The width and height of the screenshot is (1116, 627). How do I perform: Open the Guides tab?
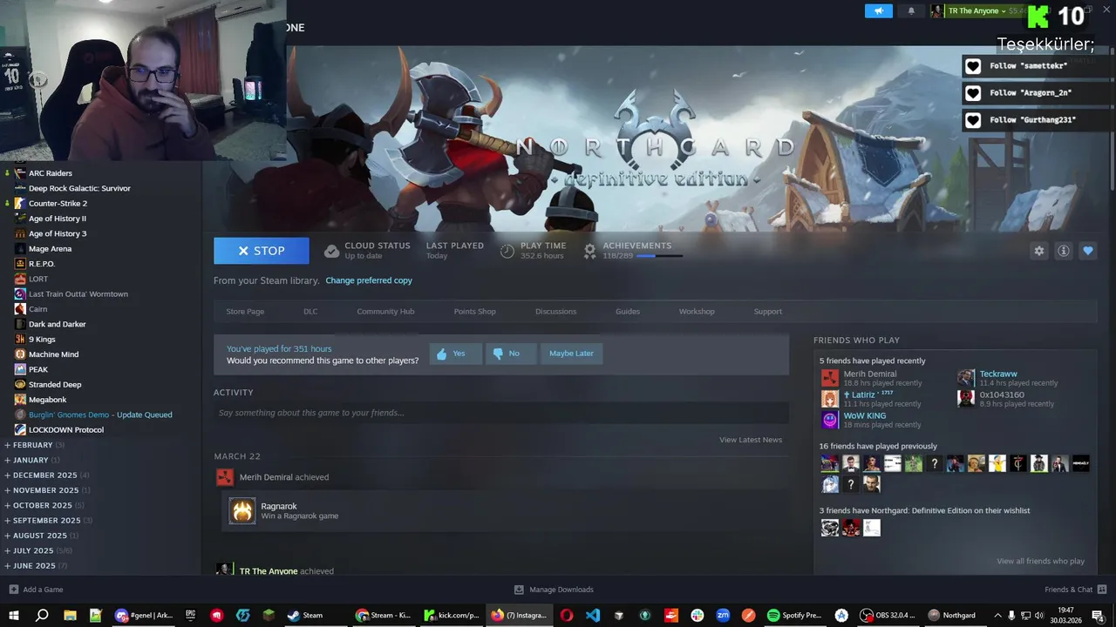[628, 312]
